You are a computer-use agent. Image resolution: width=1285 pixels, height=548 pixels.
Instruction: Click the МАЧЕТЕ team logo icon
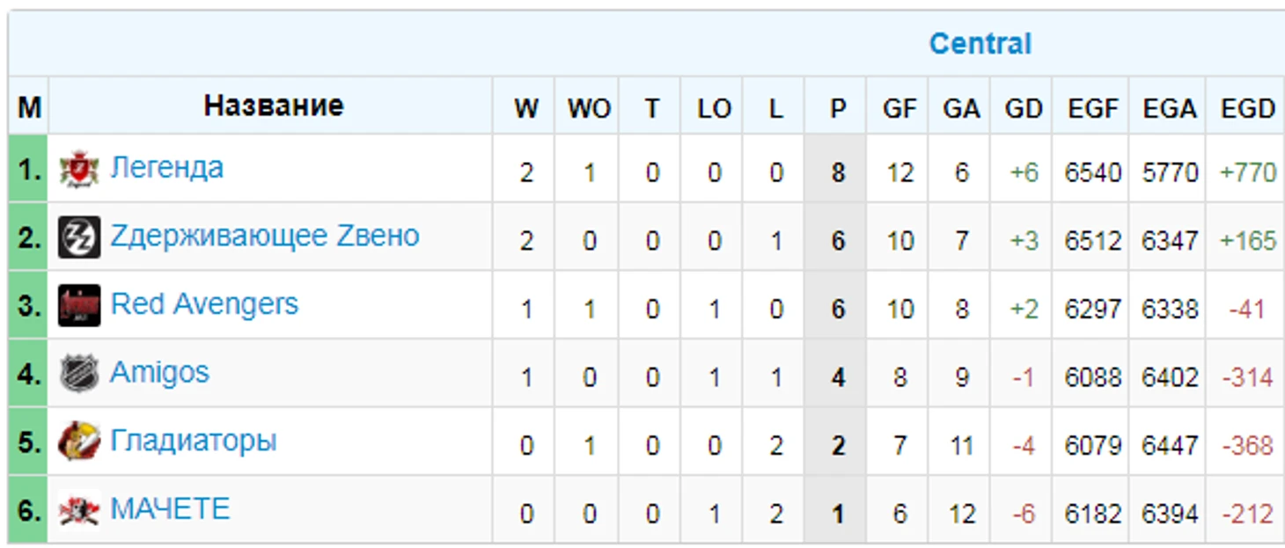point(79,510)
